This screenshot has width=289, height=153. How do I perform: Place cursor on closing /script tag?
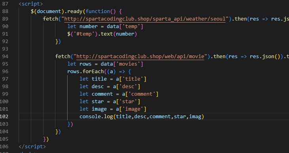click(x=32, y=147)
